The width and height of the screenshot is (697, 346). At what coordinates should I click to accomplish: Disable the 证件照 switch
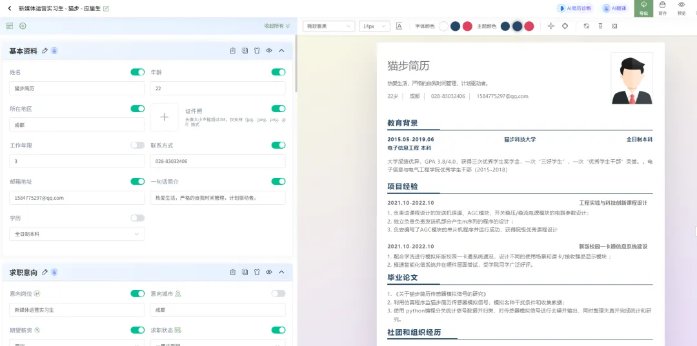click(278, 109)
